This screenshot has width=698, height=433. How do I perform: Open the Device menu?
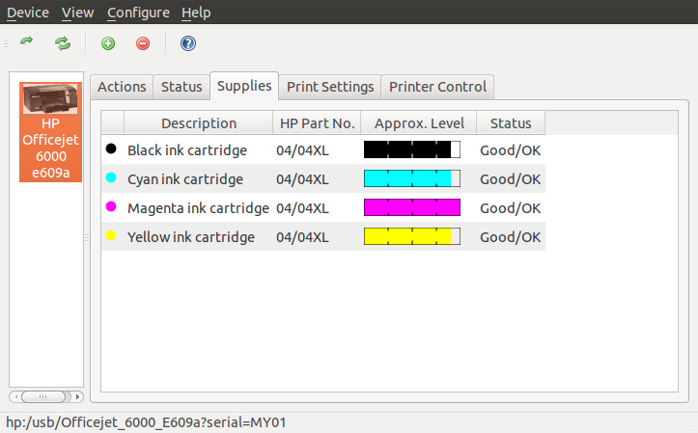click(27, 13)
